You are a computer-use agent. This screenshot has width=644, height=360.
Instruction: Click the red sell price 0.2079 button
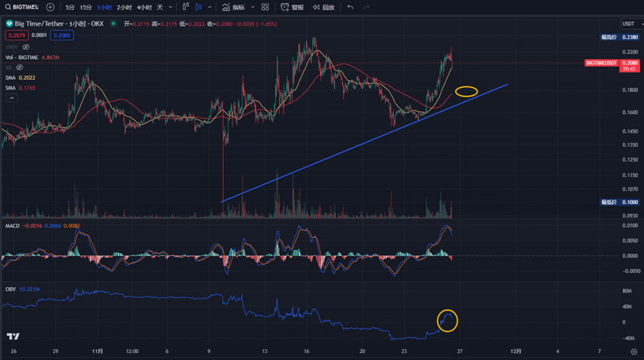pos(17,35)
